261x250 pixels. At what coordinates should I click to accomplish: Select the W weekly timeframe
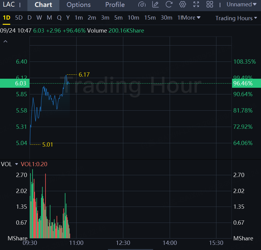coord(39,17)
